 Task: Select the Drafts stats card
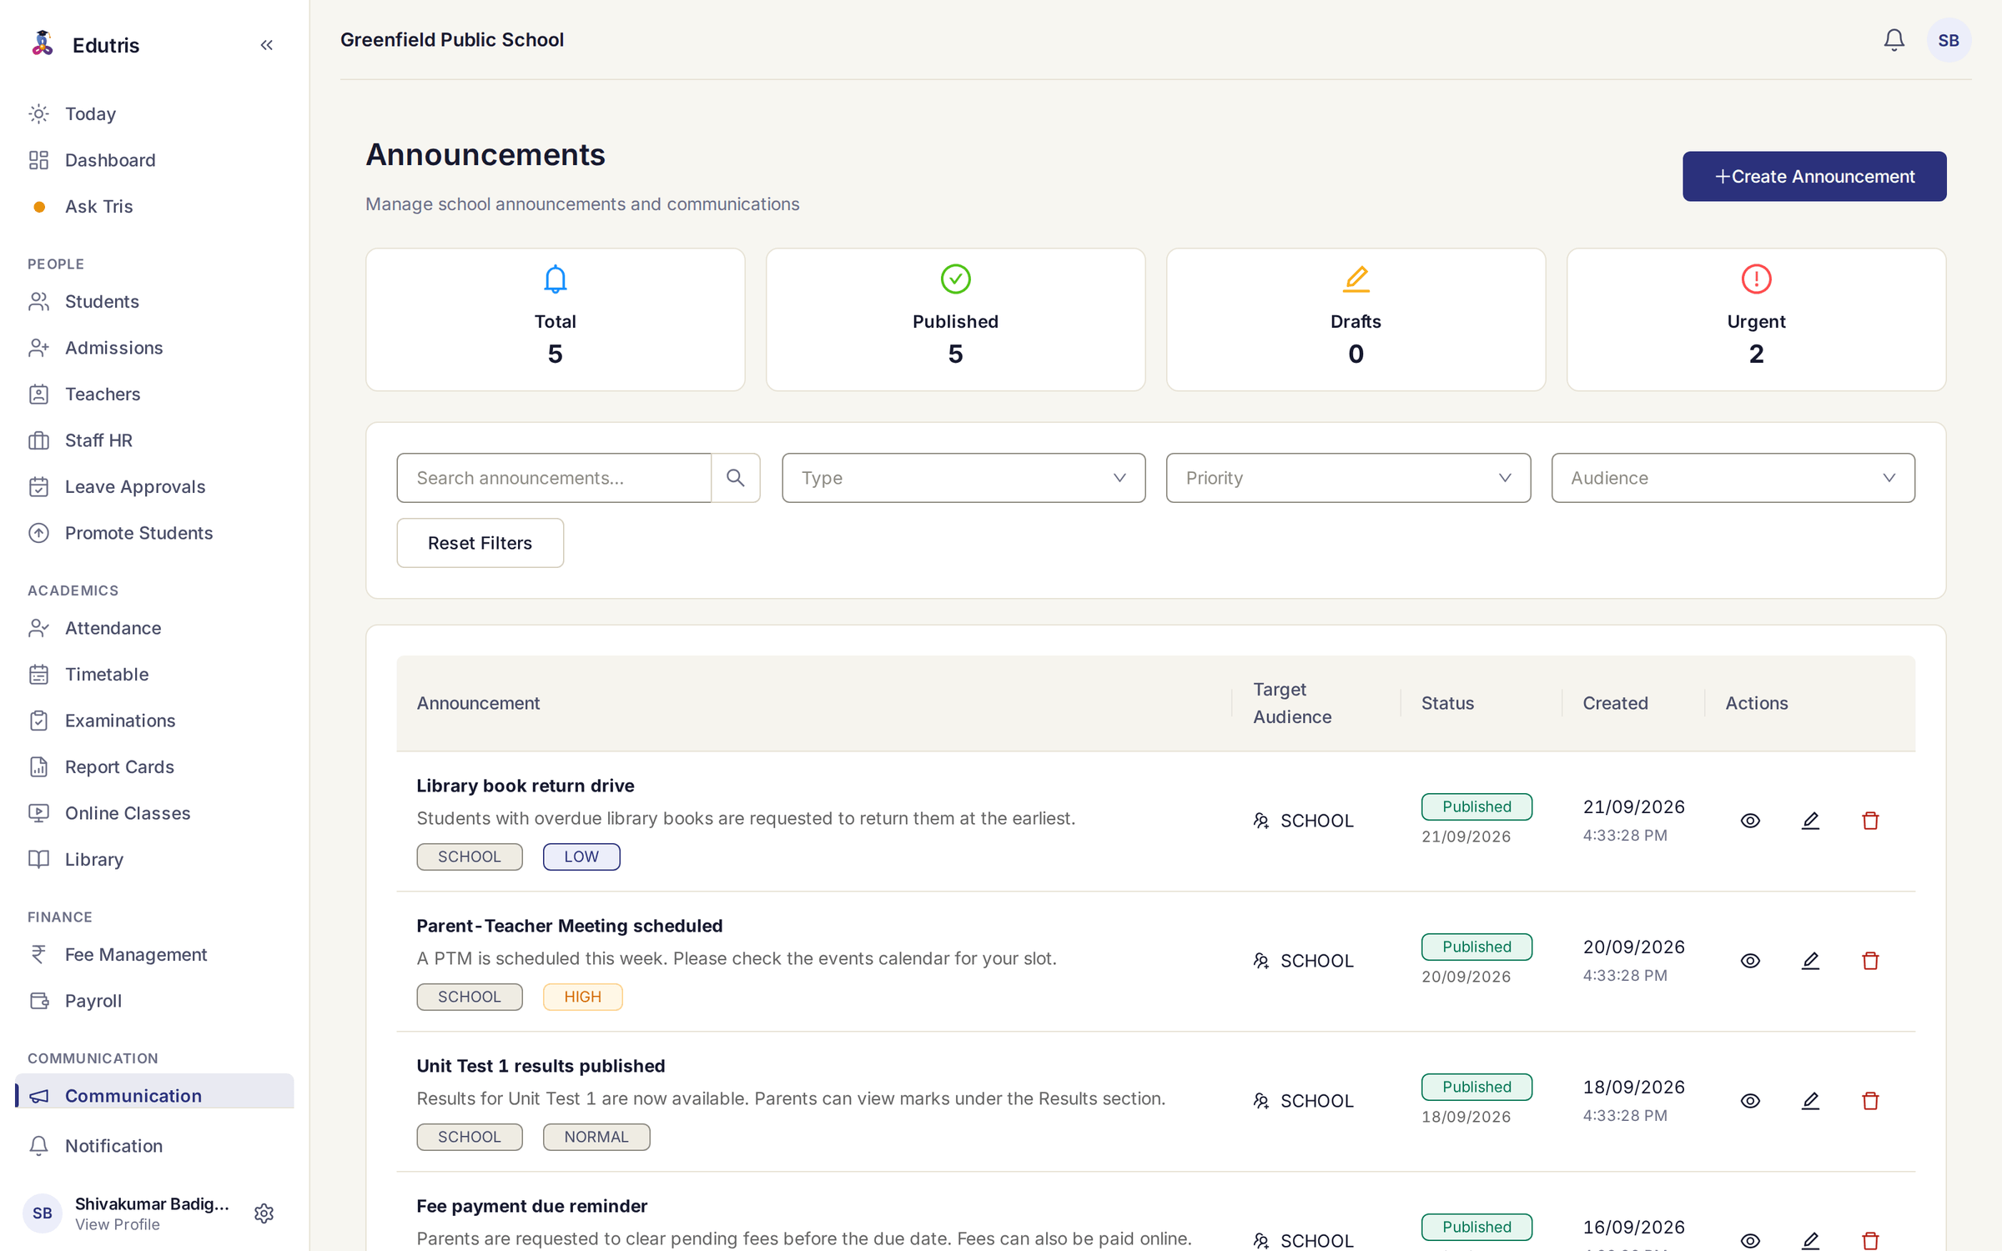click(1356, 319)
